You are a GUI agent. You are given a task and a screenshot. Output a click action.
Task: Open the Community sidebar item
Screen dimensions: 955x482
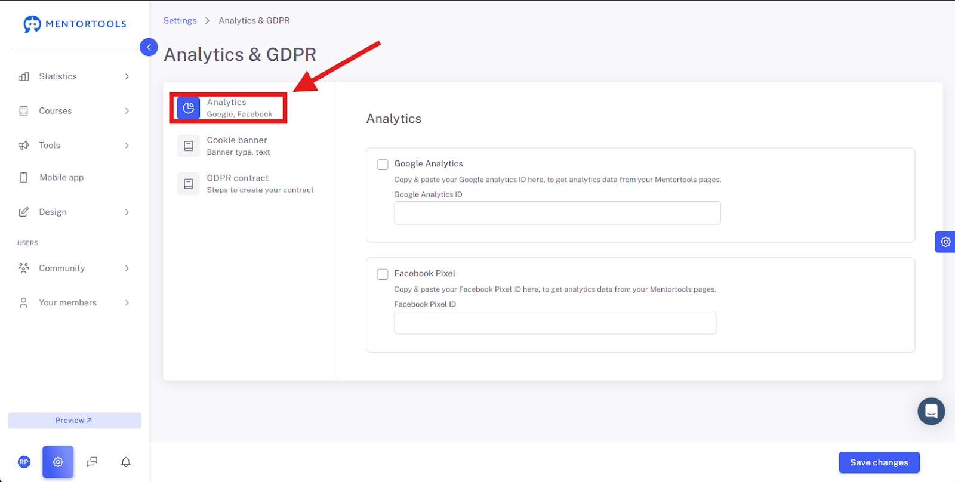[x=75, y=268]
